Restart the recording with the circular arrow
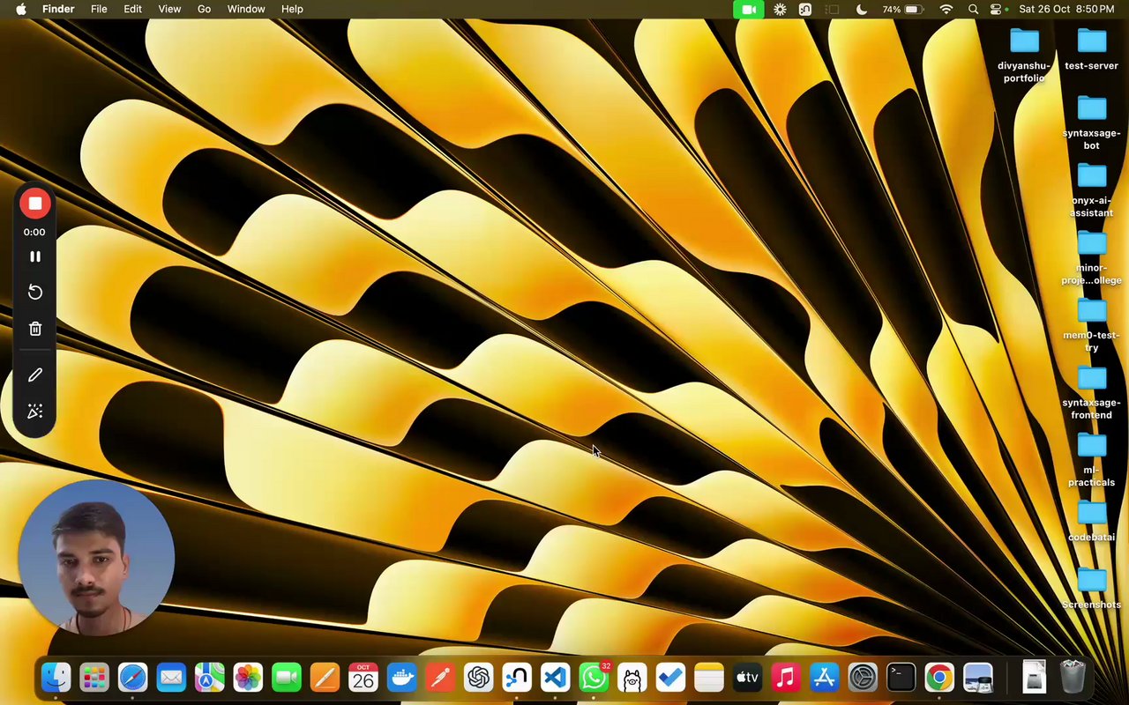This screenshot has width=1129, height=705. [35, 292]
